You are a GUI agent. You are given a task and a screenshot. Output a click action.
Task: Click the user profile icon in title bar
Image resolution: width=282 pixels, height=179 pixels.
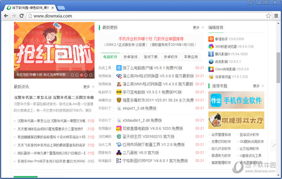pos(251,2)
